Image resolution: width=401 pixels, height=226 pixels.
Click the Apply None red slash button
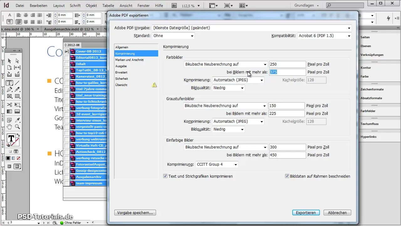point(18,158)
